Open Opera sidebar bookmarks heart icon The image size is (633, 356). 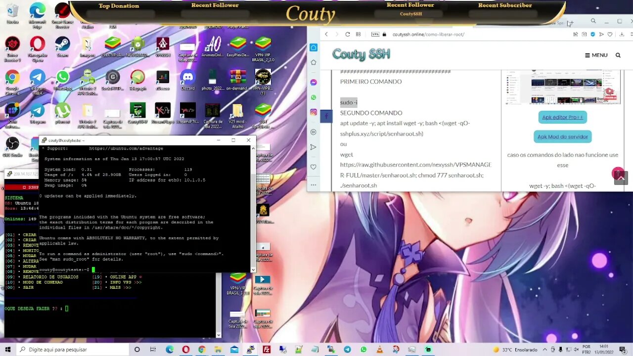[314, 167]
